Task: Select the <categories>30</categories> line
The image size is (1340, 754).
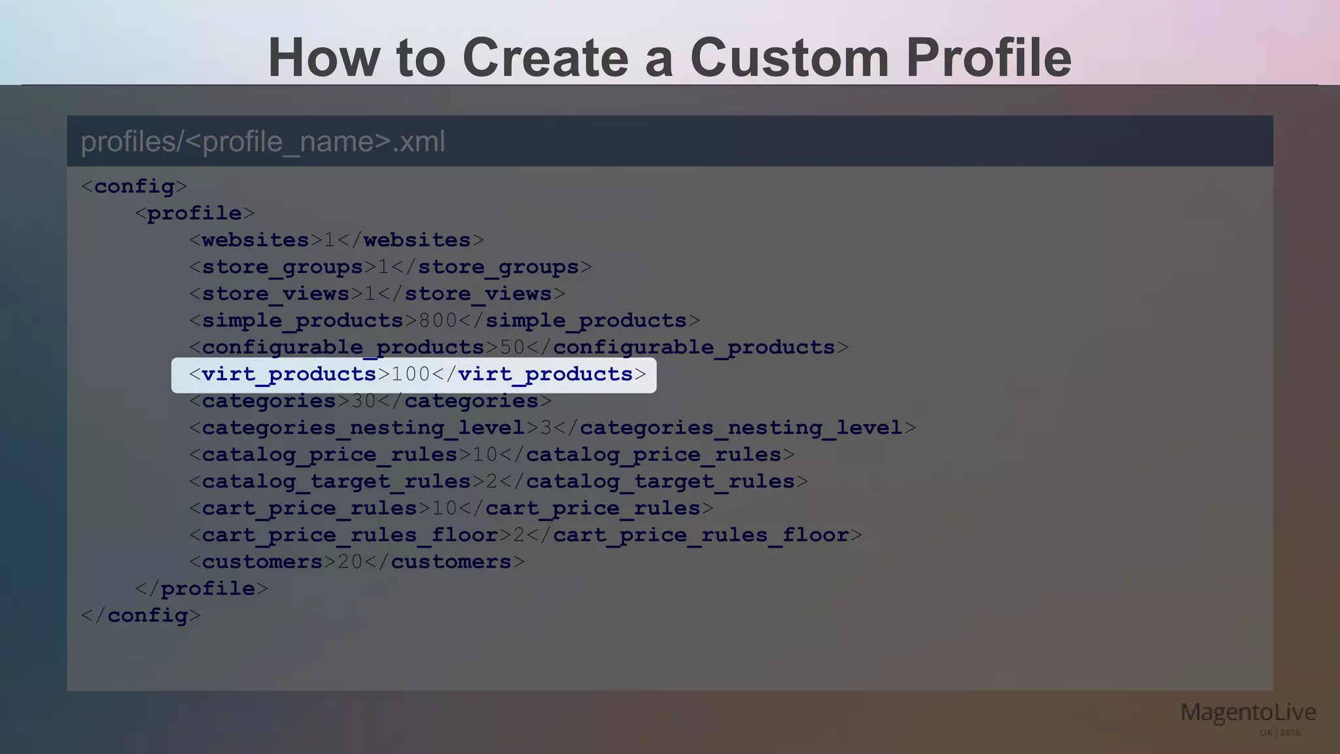Action: click(x=370, y=401)
